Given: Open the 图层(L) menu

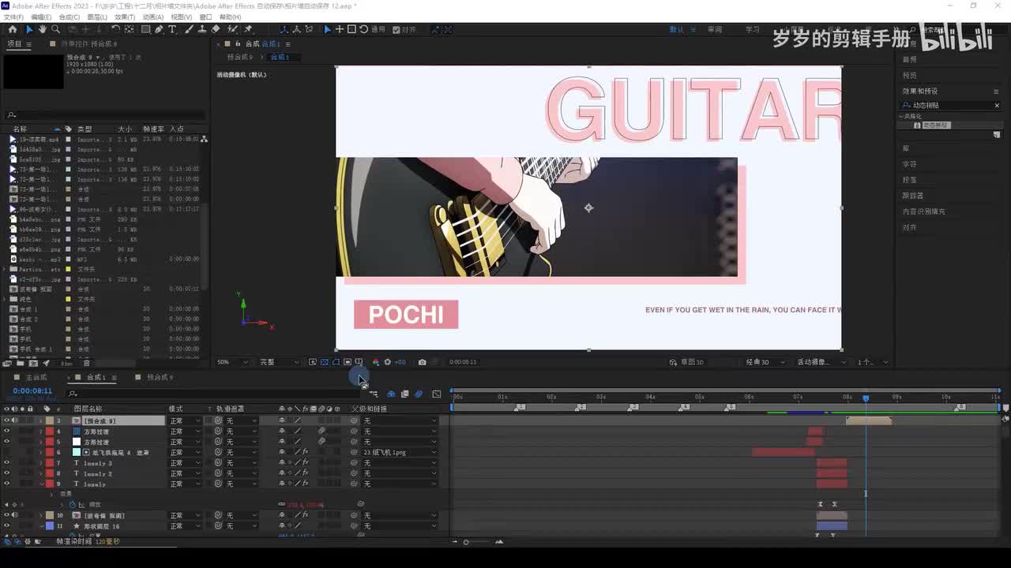Looking at the screenshot, I should pyautogui.click(x=97, y=17).
